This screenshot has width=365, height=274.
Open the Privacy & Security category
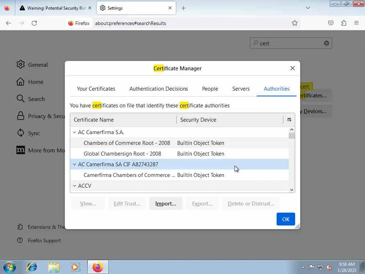[x=41, y=116]
